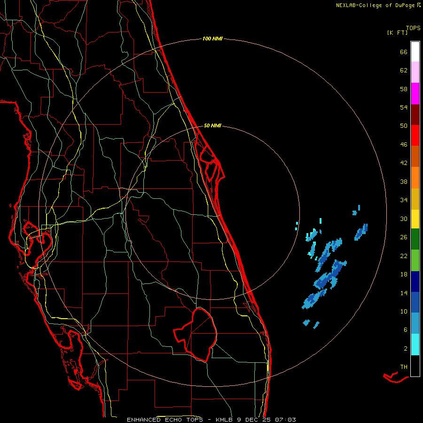This screenshot has width=423, height=423.
Task: Click the KMLB radar site identifier
Action: tap(225, 420)
